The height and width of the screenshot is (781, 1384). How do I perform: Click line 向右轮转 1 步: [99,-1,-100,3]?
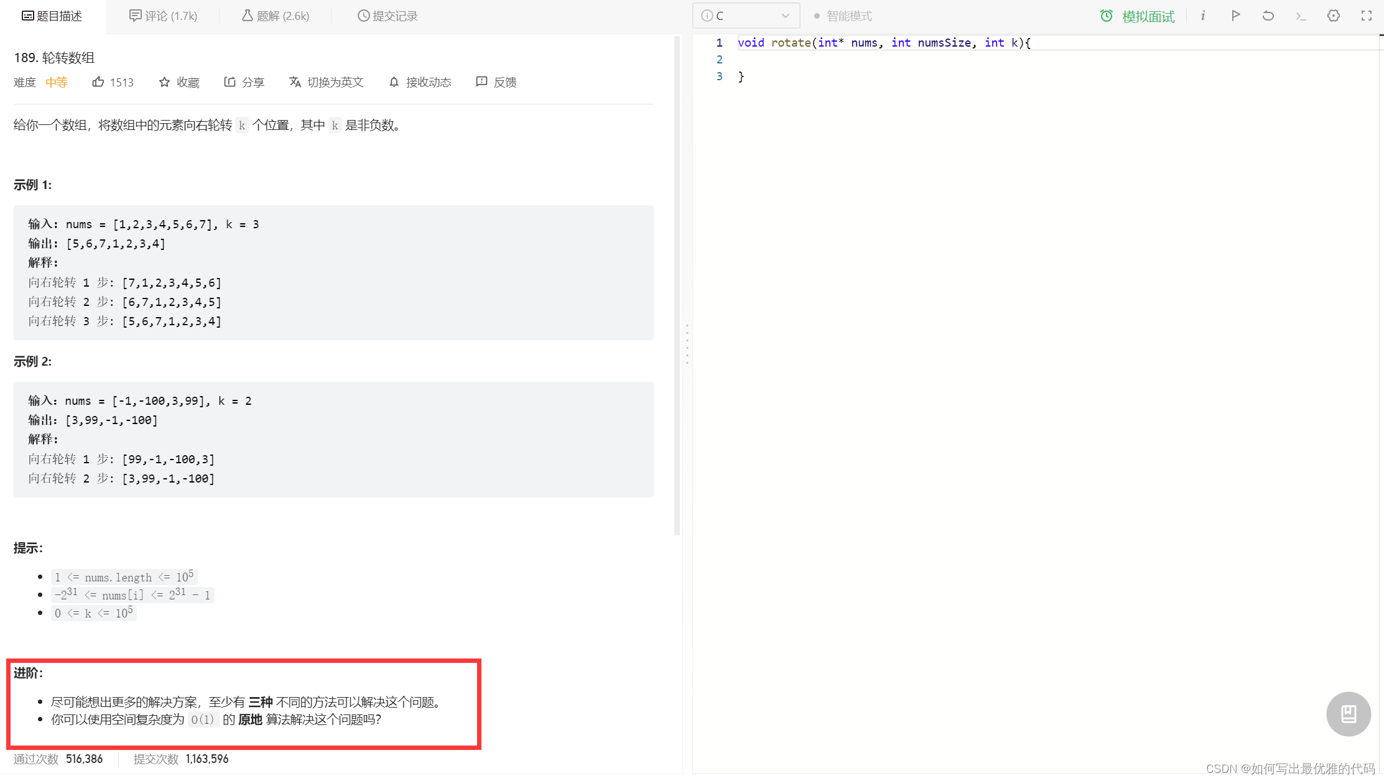[x=122, y=460]
